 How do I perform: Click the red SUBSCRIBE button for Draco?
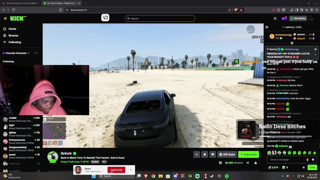coord(116,170)
